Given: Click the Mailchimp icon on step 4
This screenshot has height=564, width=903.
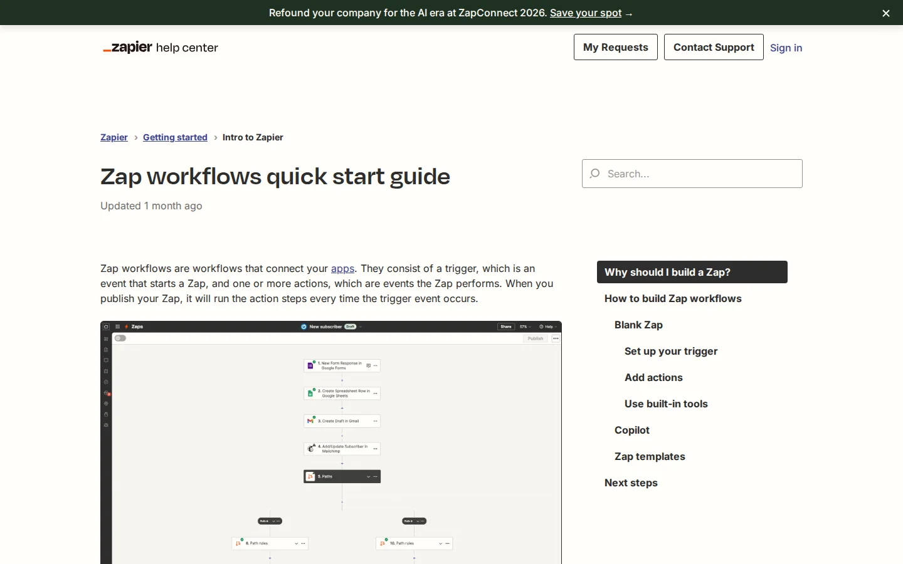Looking at the screenshot, I should pyautogui.click(x=310, y=449).
